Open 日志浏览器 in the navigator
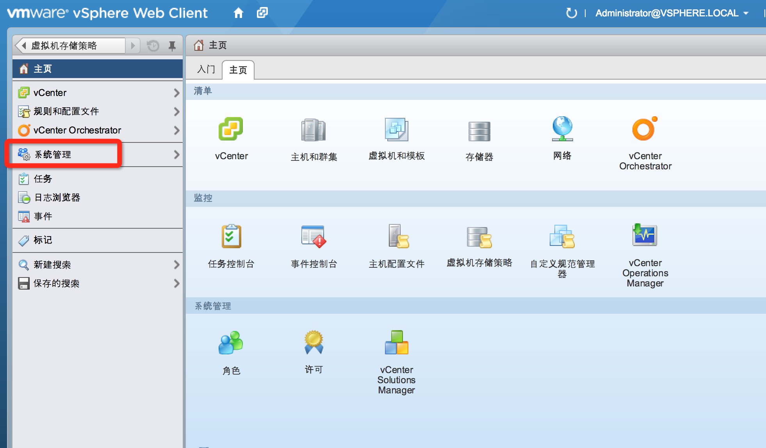Screen dimensions: 766x448 [x=98, y=197]
